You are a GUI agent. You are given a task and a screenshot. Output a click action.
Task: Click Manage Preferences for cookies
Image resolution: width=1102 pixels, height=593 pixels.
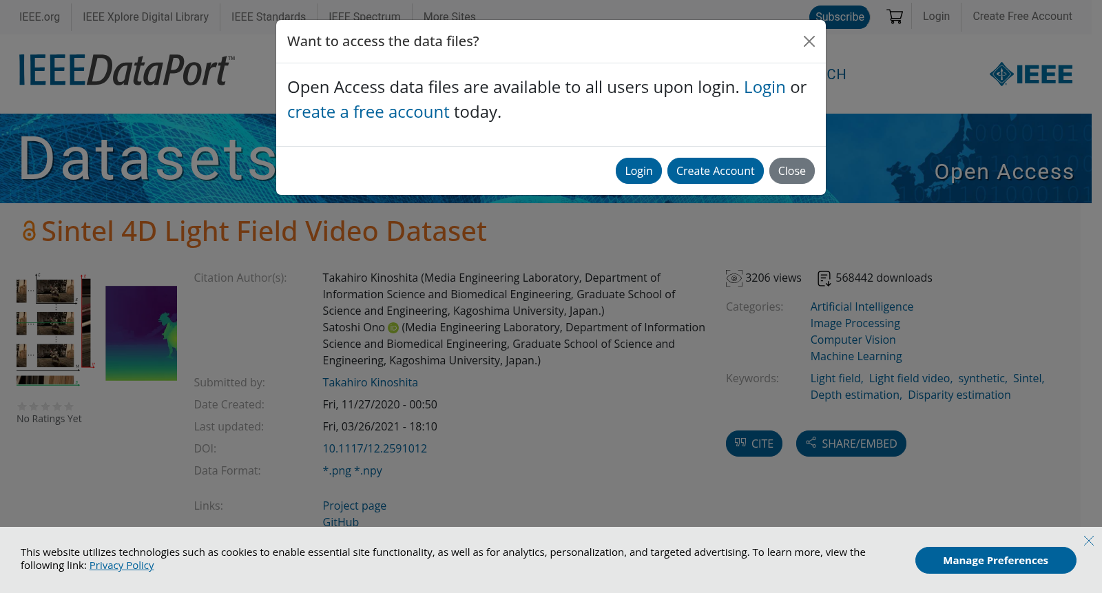tap(996, 561)
